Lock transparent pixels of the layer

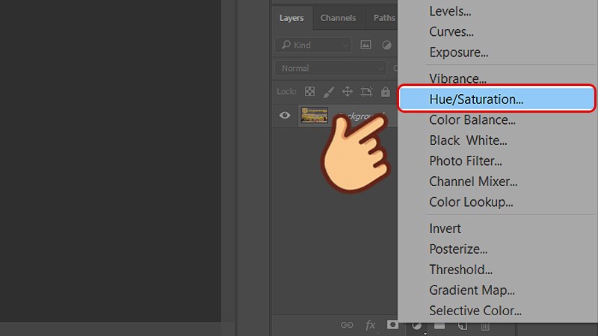tap(309, 92)
